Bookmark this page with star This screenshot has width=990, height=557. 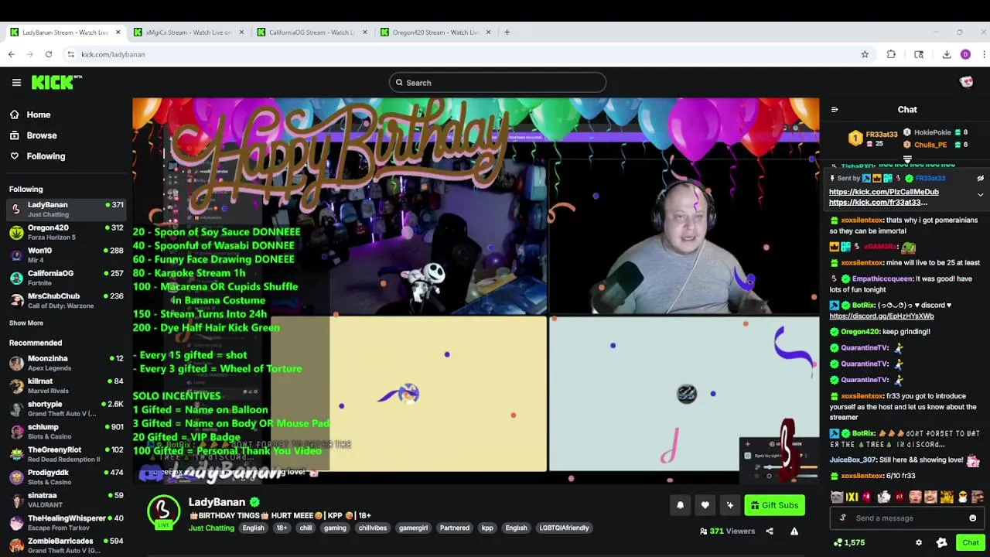click(x=865, y=54)
